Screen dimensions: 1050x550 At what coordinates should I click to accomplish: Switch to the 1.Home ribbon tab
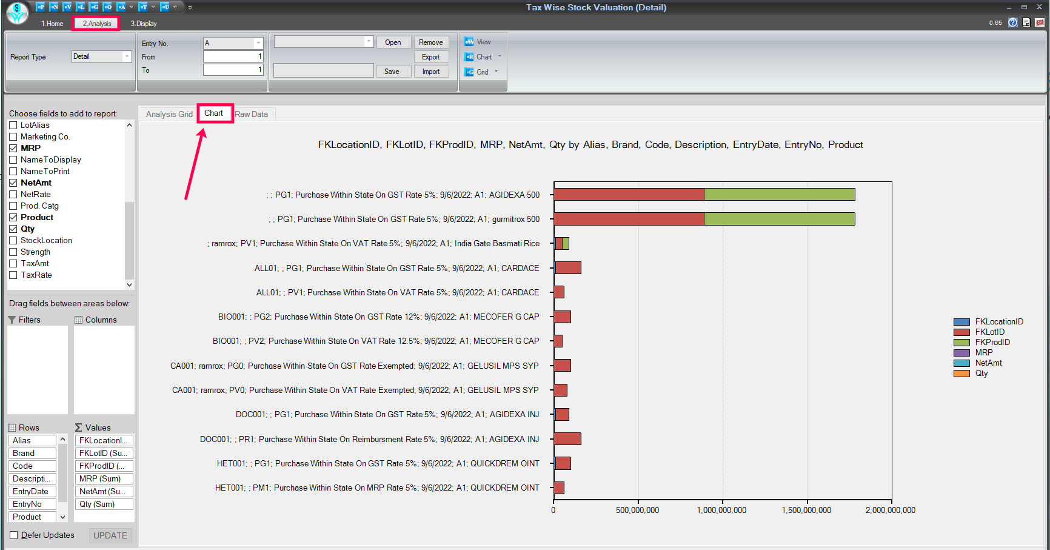(x=52, y=24)
